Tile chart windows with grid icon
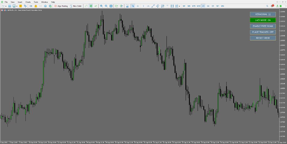 click(x=111, y=6)
